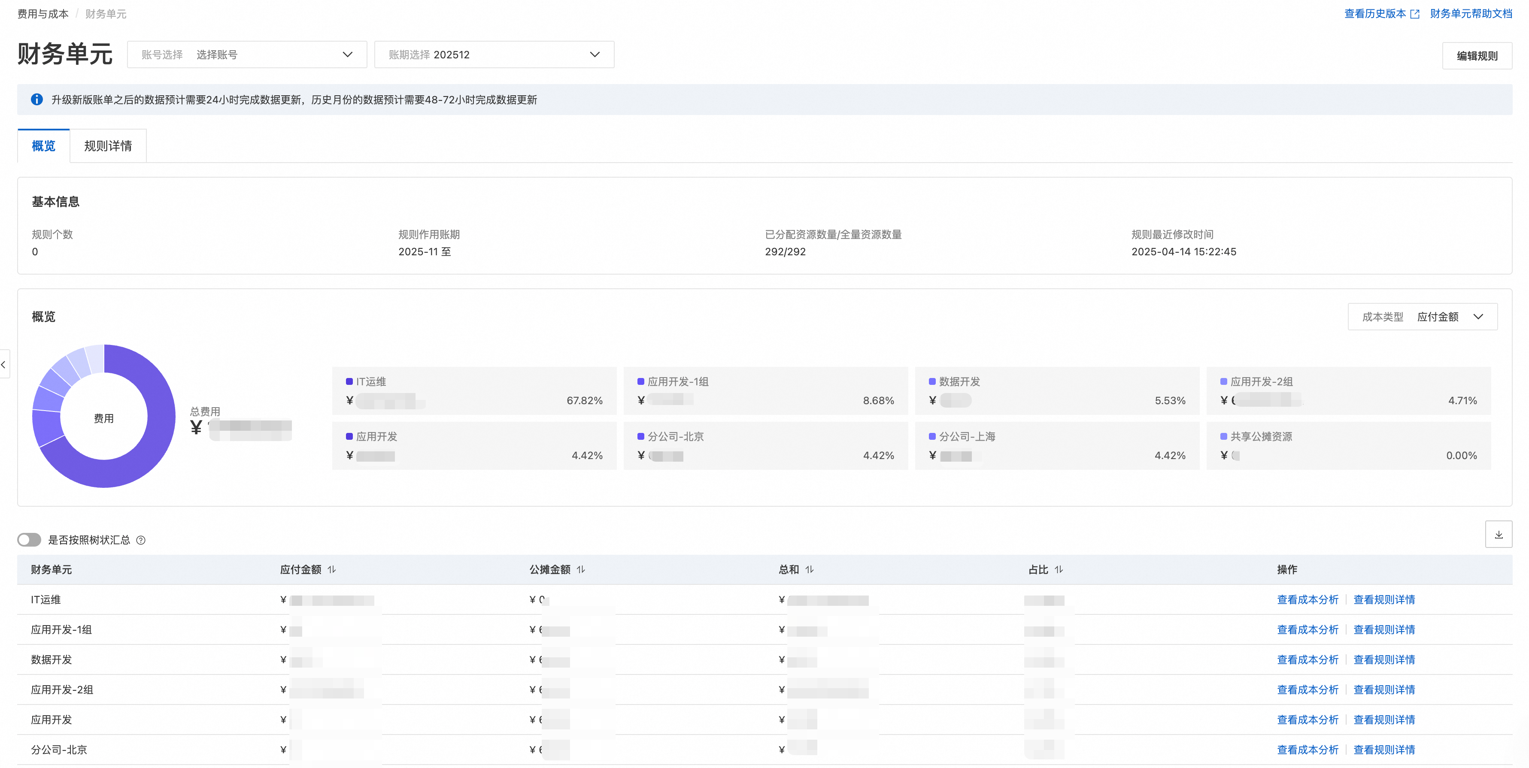
Task: Click the blue info icon in notice banner
Action: point(37,100)
